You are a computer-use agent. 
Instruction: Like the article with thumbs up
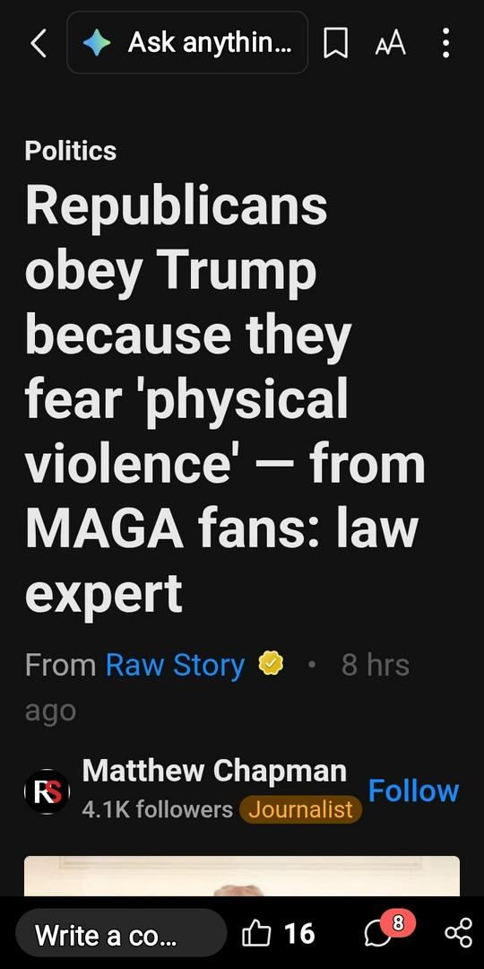[256, 932]
